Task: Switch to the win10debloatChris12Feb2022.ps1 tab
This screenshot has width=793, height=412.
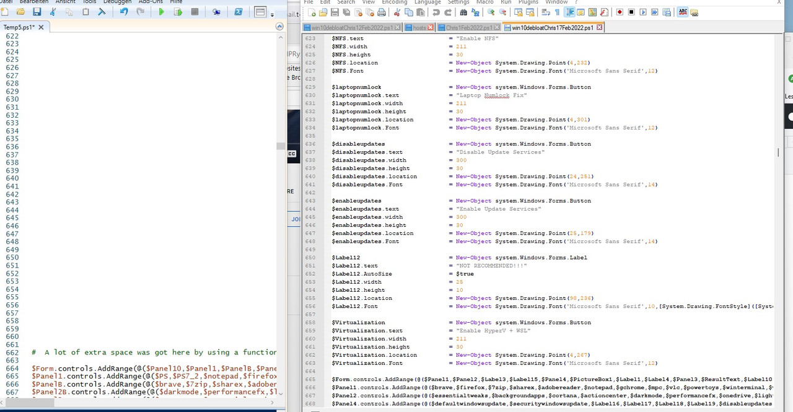Action: click(351, 28)
